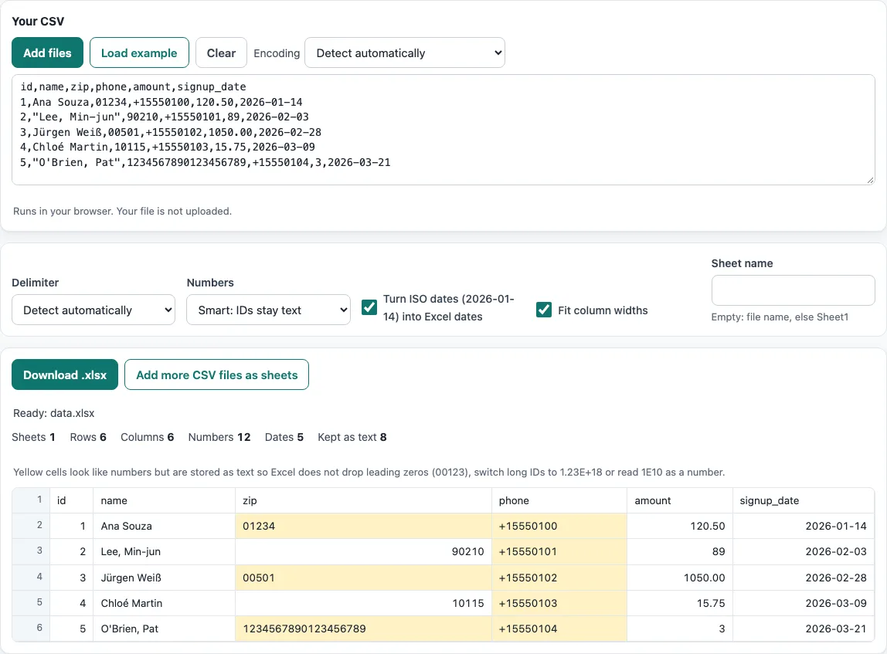Focus the Sheet name field
Viewport: 887px width, 654px height.
[x=793, y=290]
